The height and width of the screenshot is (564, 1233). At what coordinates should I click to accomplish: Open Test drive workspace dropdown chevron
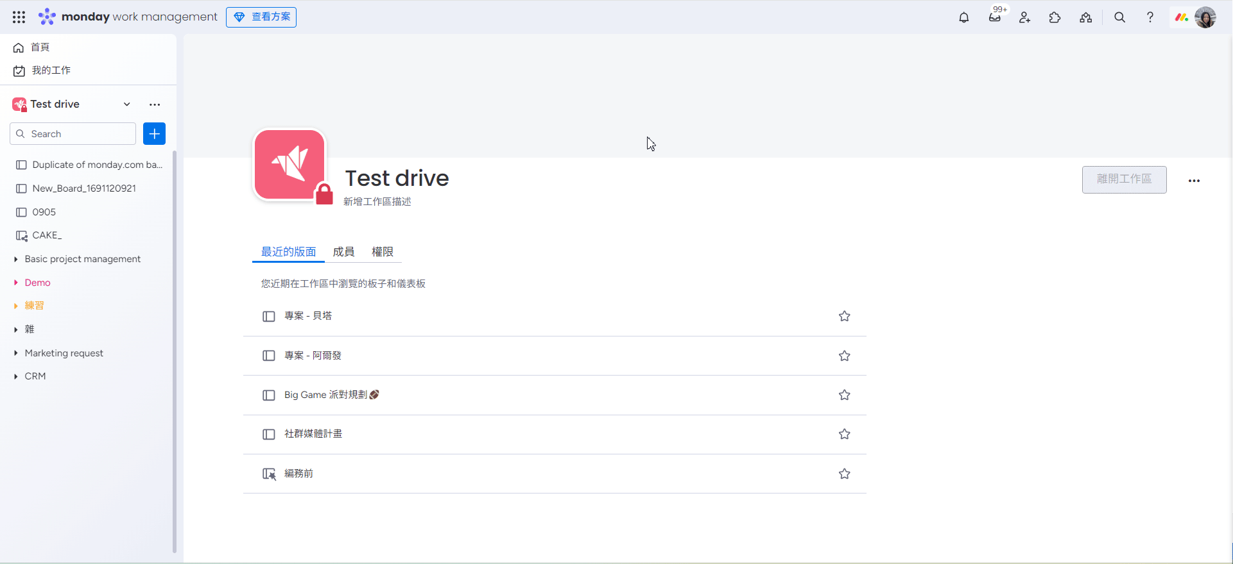pyautogui.click(x=127, y=104)
